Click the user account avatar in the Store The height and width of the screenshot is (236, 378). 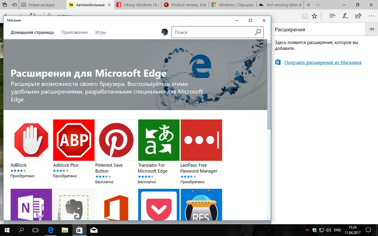coord(164,32)
